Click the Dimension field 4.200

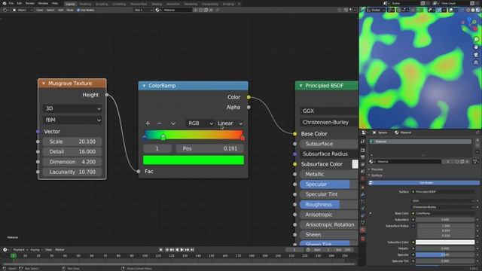pyautogui.click(x=72, y=162)
